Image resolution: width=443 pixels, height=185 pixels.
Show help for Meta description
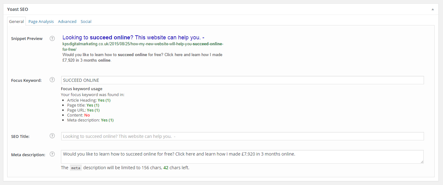pos(52,154)
